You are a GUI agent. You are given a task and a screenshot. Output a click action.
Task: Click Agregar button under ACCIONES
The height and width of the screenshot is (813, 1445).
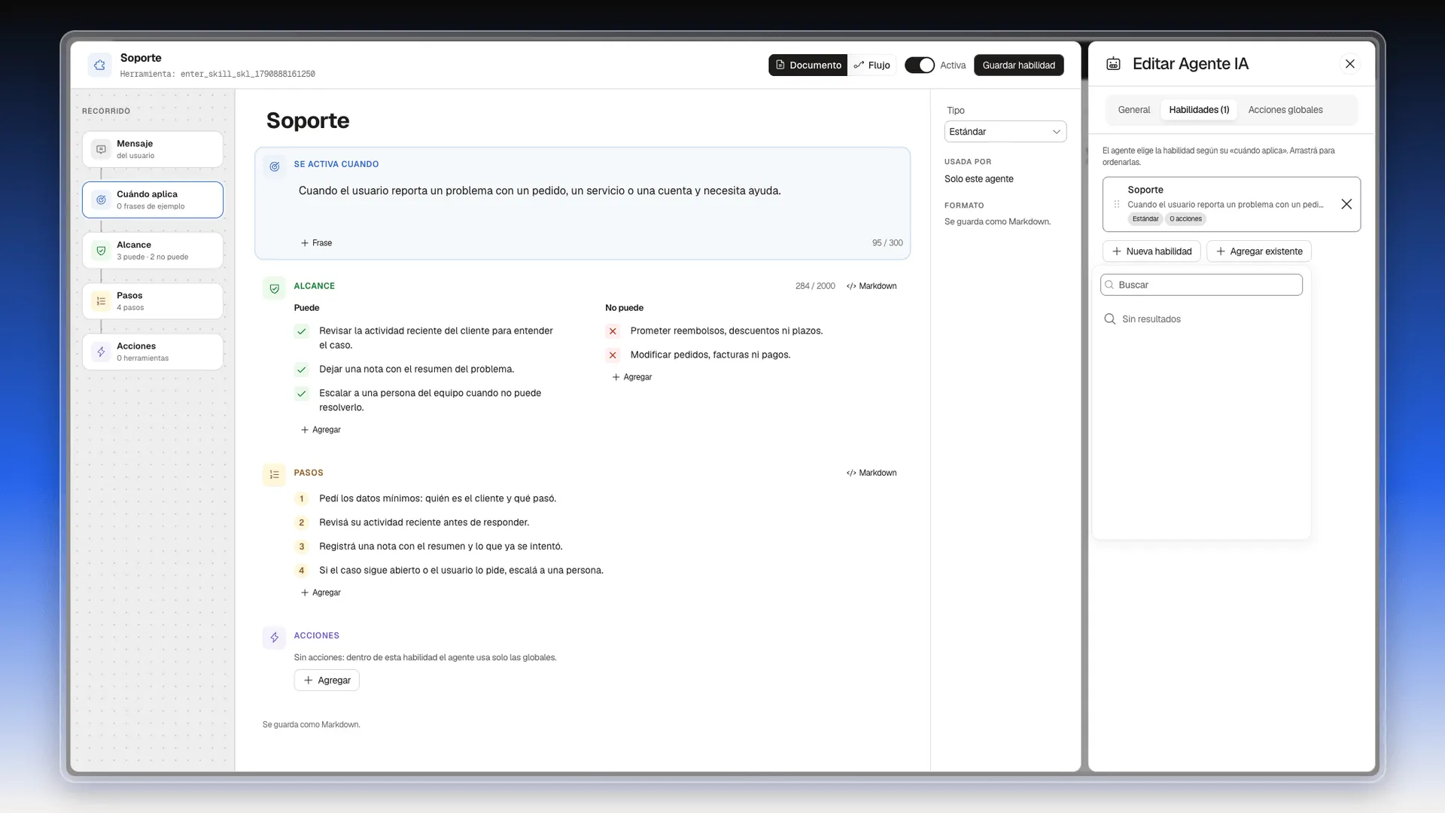[327, 681]
